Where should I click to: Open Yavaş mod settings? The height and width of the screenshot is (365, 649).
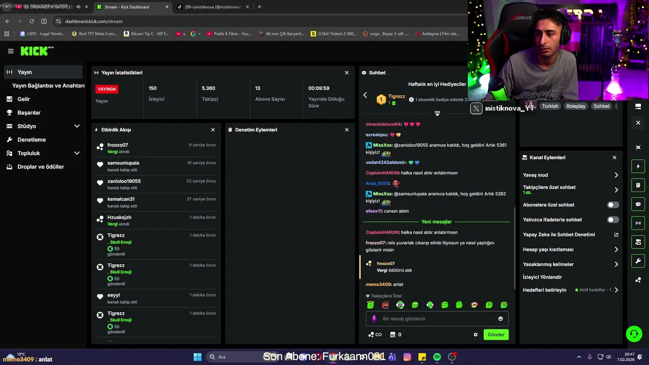point(570,175)
